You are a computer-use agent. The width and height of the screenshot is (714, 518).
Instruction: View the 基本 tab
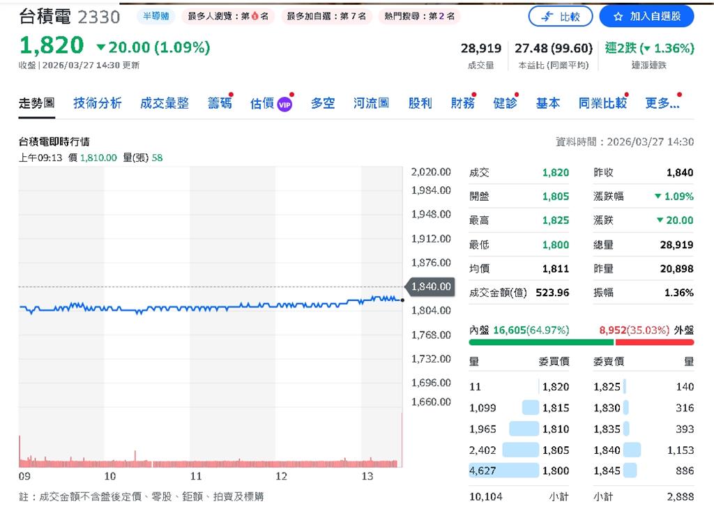coord(548,102)
